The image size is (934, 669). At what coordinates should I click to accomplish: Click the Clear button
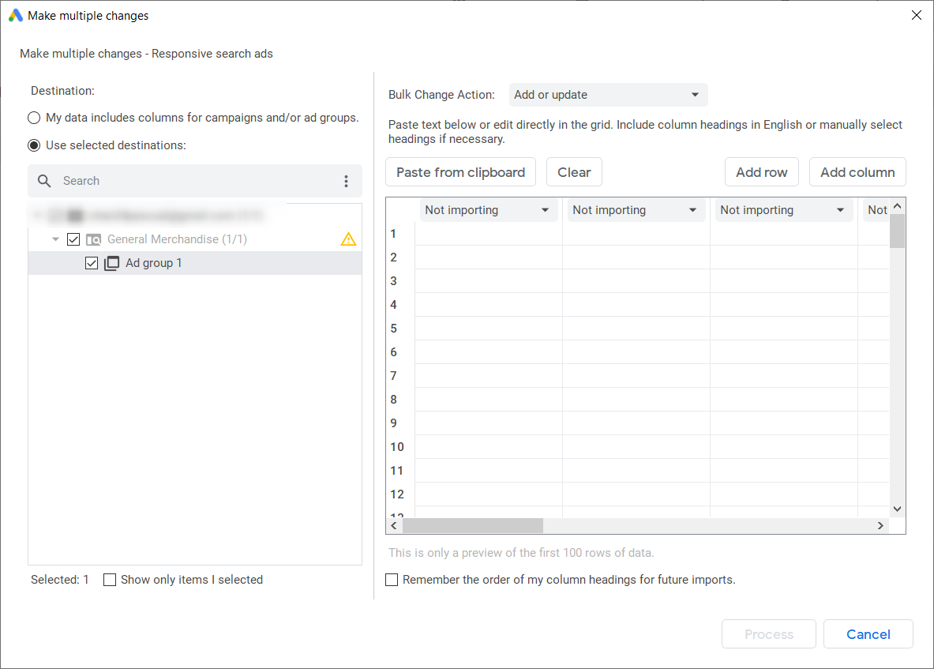(x=574, y=172)
